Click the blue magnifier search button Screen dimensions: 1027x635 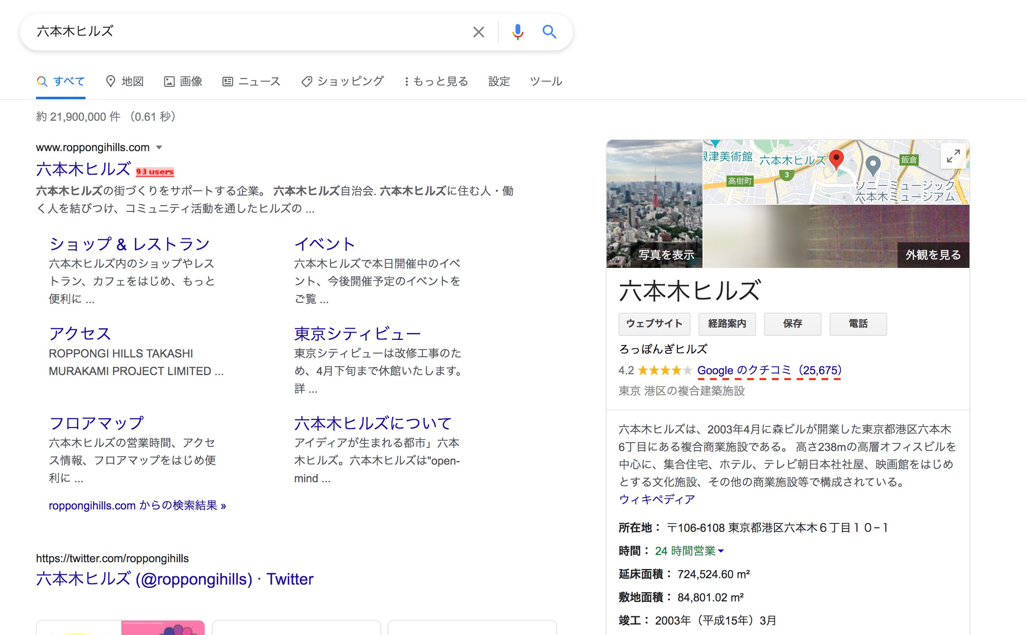pos(549,32)
